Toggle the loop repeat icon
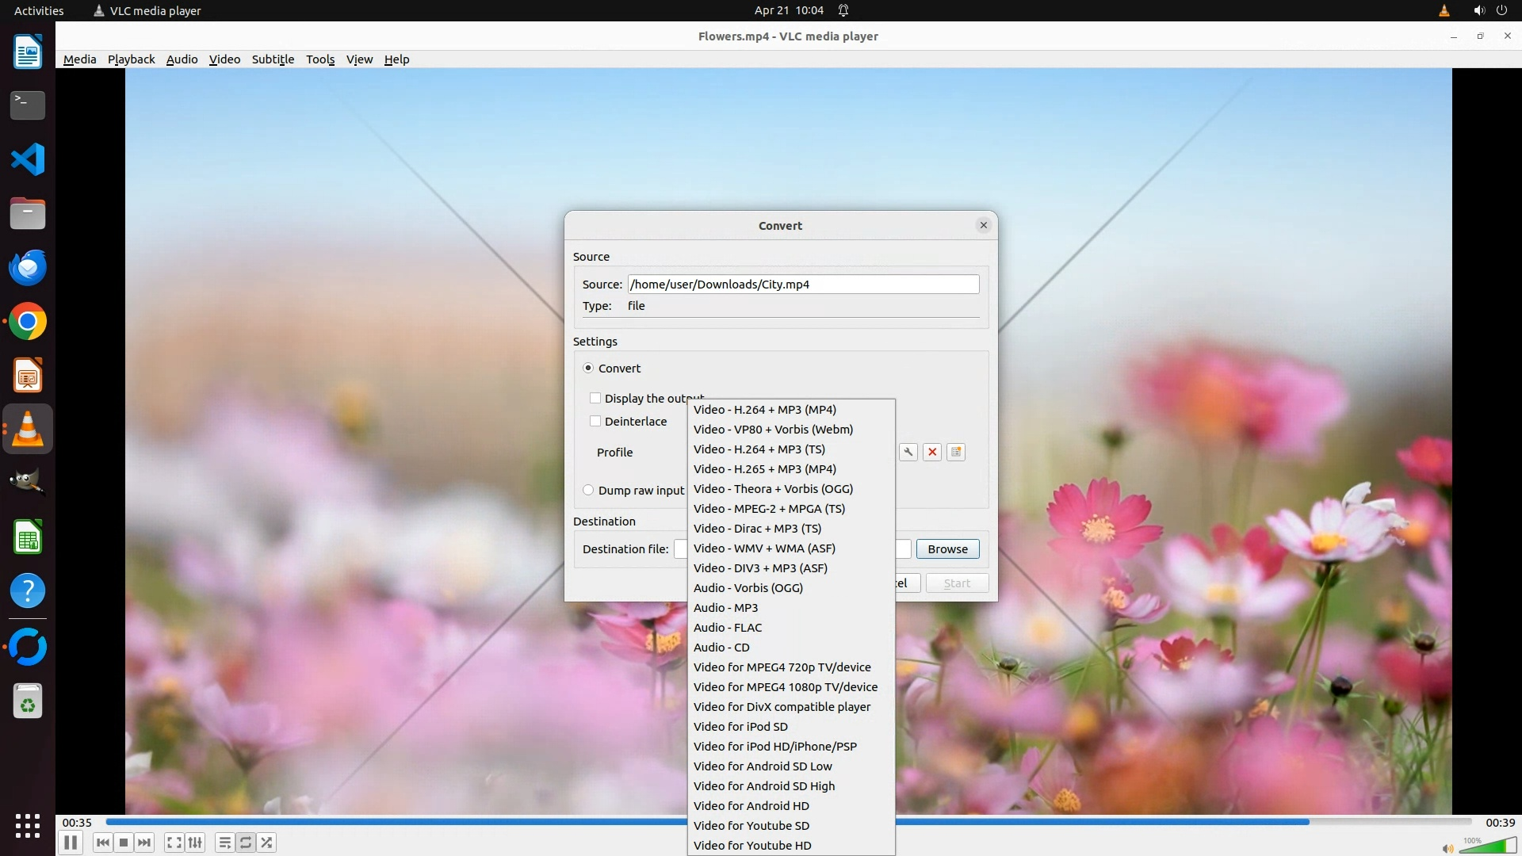Screen dimensions: 1522x856 pos(246,843)
